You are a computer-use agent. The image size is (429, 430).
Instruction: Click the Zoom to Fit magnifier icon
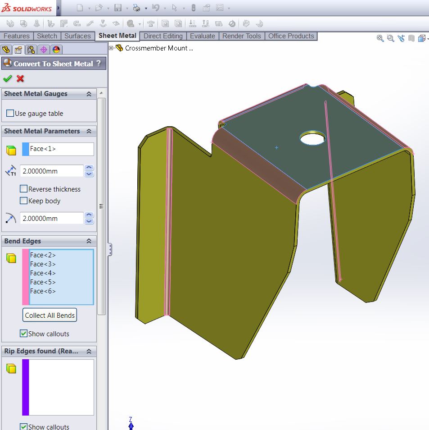pyautogui.click(x=379, y=39)
